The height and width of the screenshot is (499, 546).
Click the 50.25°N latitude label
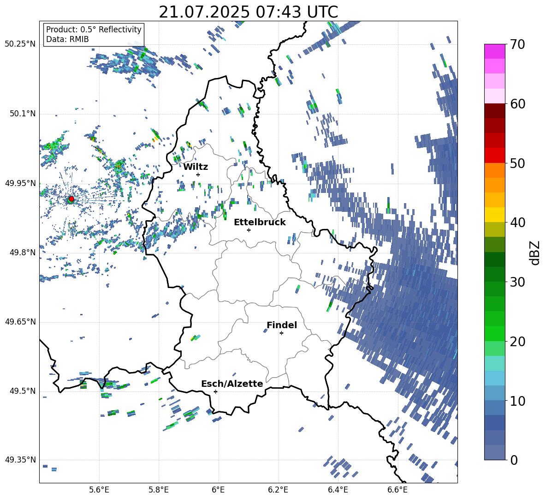tap(20, 44)
